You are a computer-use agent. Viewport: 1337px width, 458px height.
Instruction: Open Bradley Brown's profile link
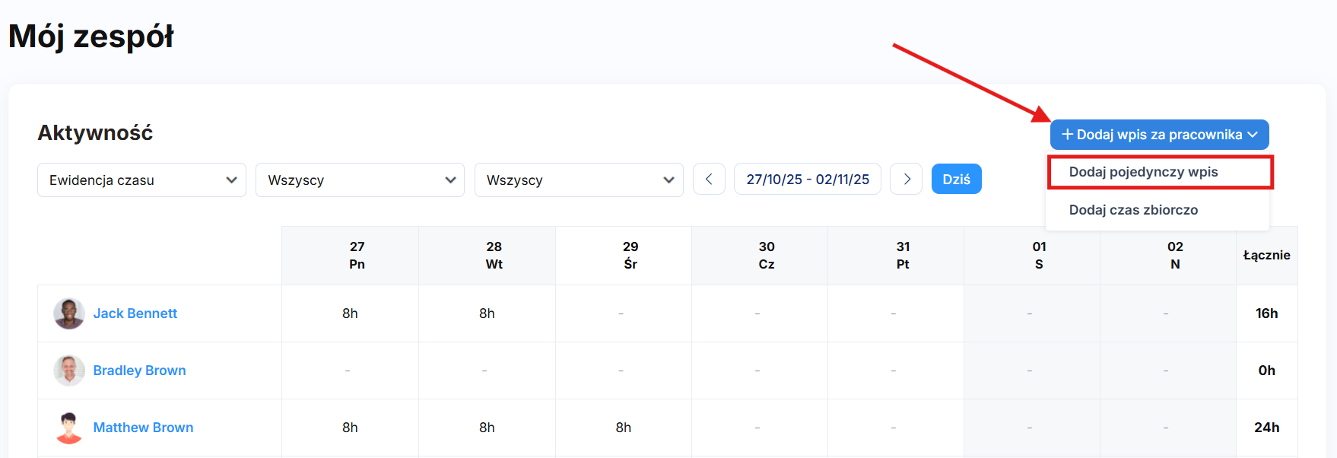tap(139, 371)
